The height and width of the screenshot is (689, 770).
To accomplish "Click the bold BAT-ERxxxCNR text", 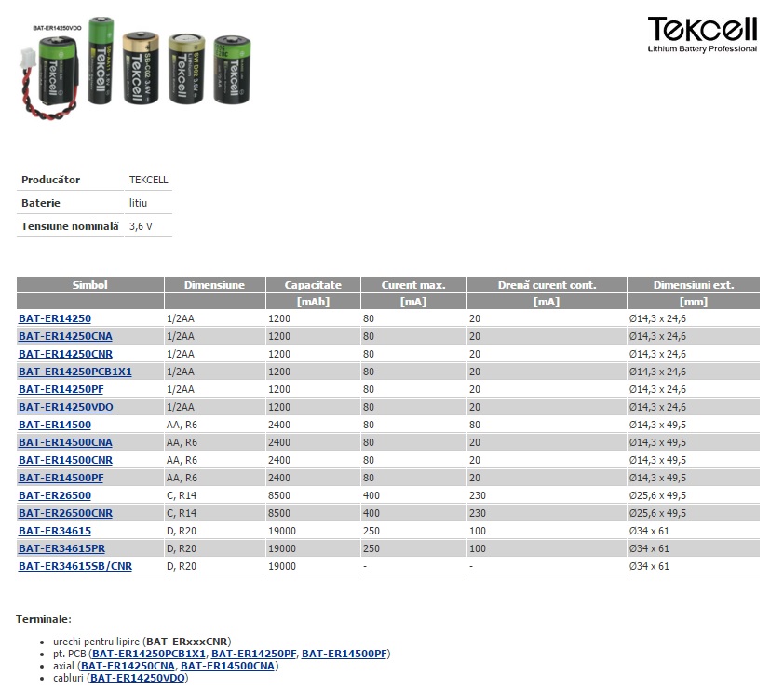I will (186, 642).
